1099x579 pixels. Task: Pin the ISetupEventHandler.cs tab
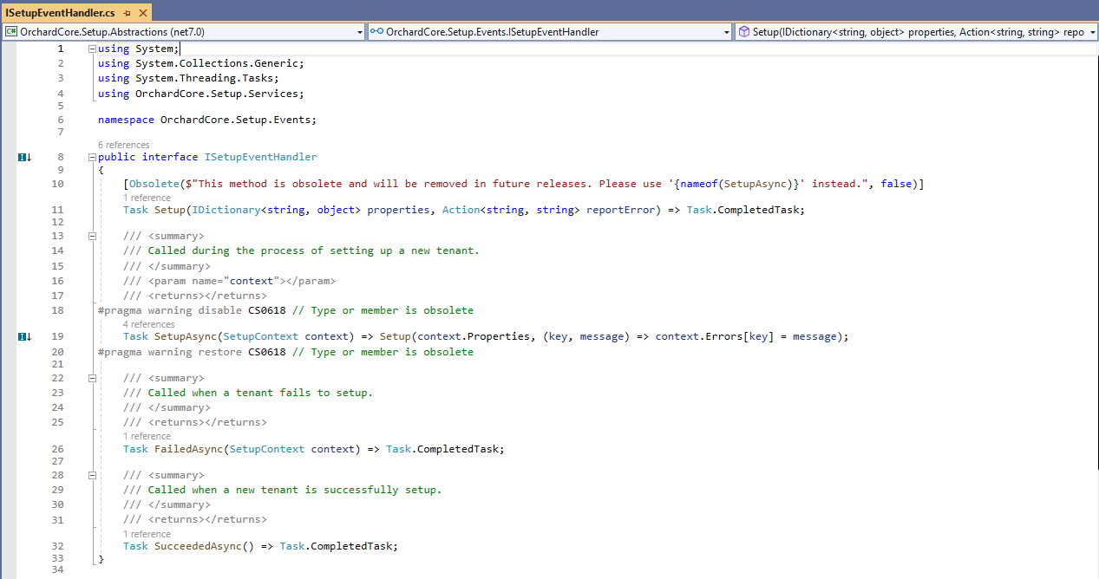click(x=127, y=13)
